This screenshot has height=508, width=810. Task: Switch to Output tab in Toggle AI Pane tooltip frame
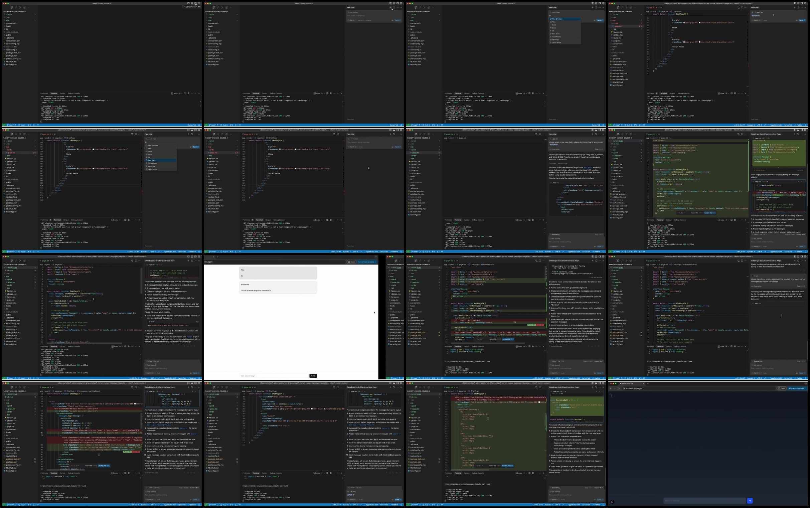point(62,94)
